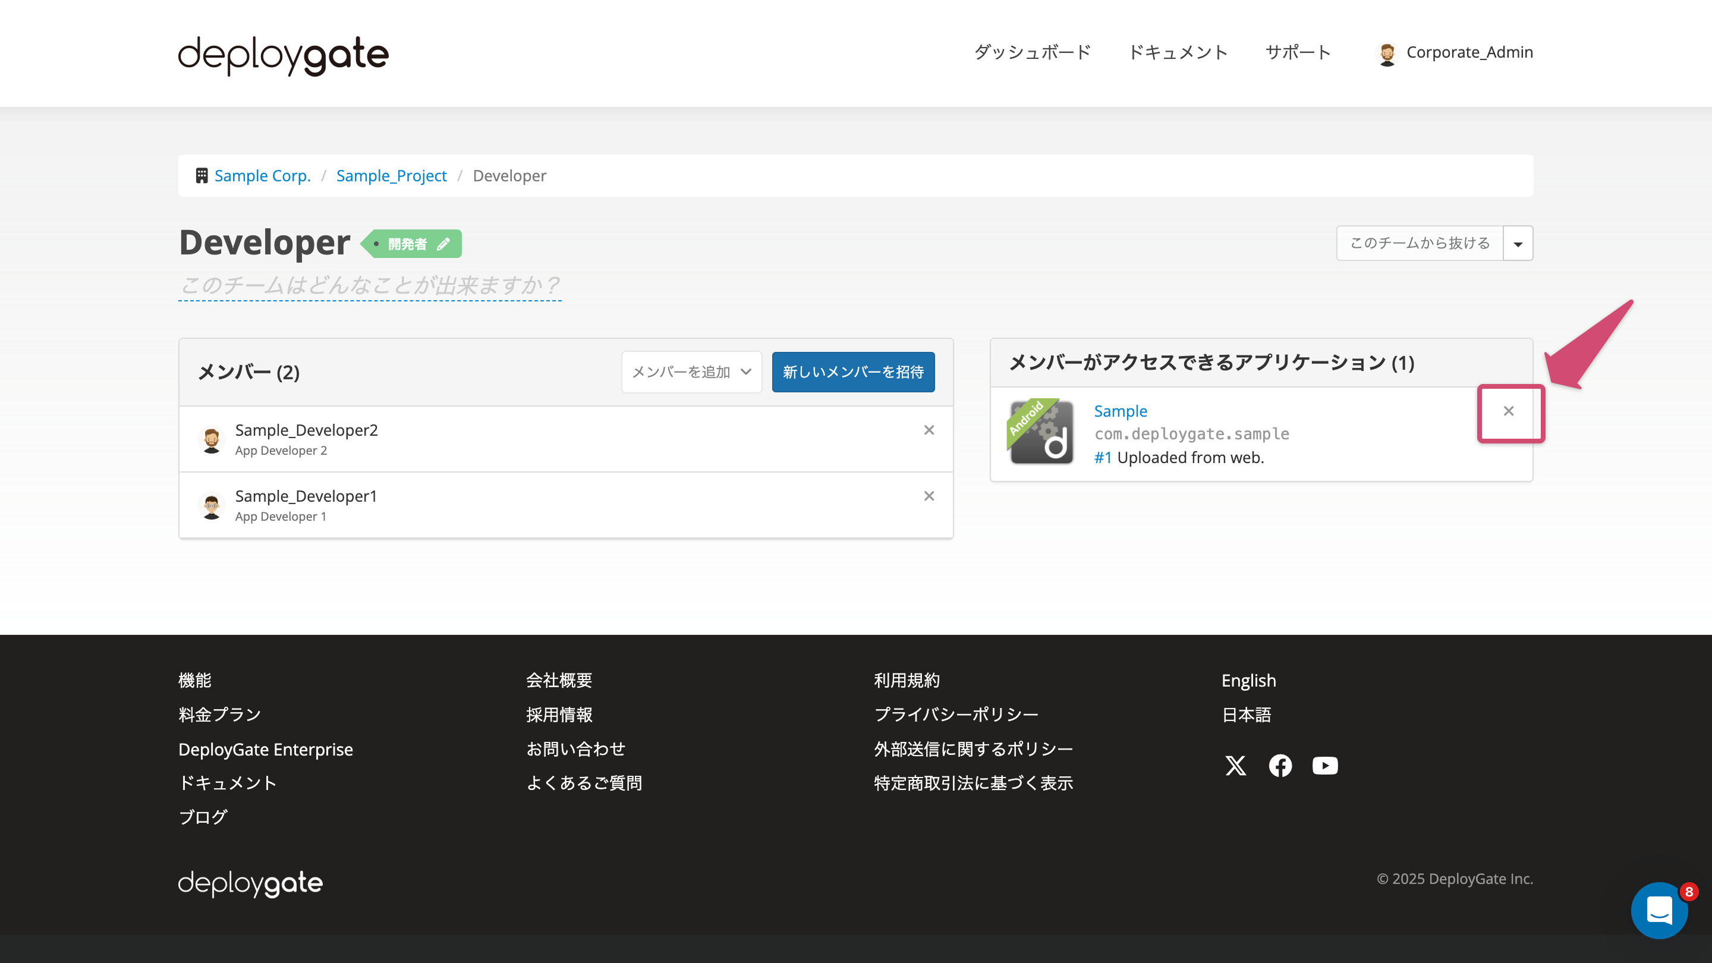Click Sample_Developer1's profile avatar

(210, 505)
